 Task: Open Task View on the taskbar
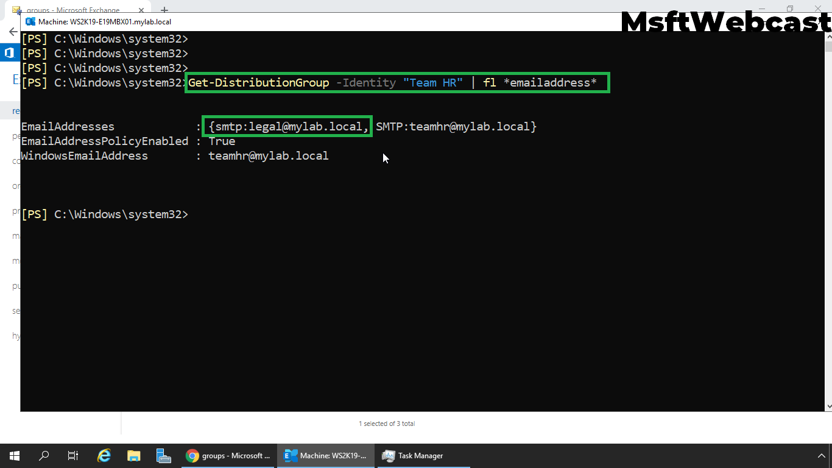(72, 455)
